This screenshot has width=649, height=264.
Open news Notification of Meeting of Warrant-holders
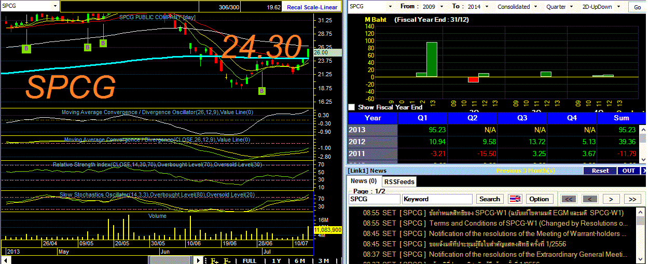tap(528, 233)
